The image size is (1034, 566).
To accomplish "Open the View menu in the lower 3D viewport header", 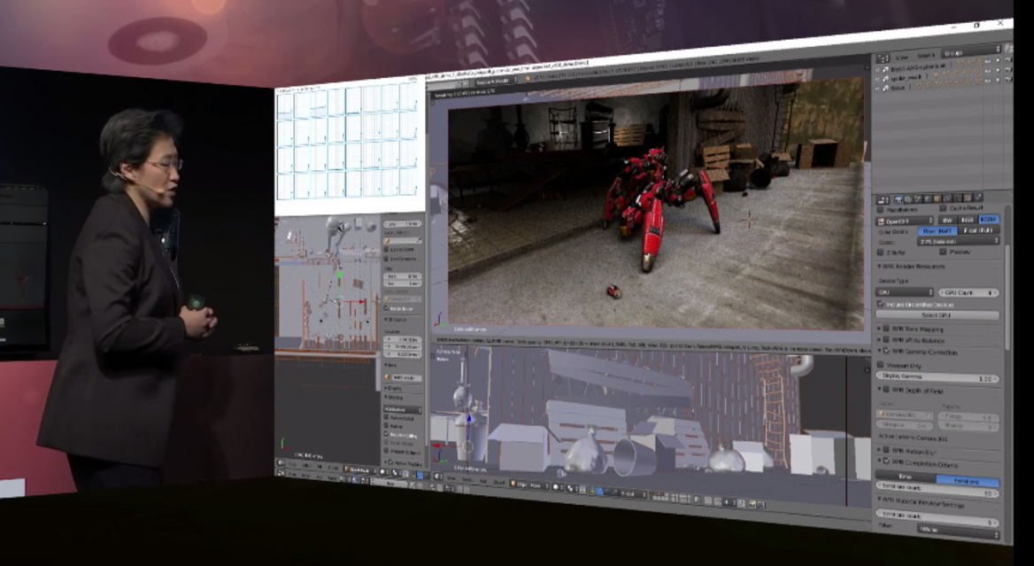I will 451,478.
